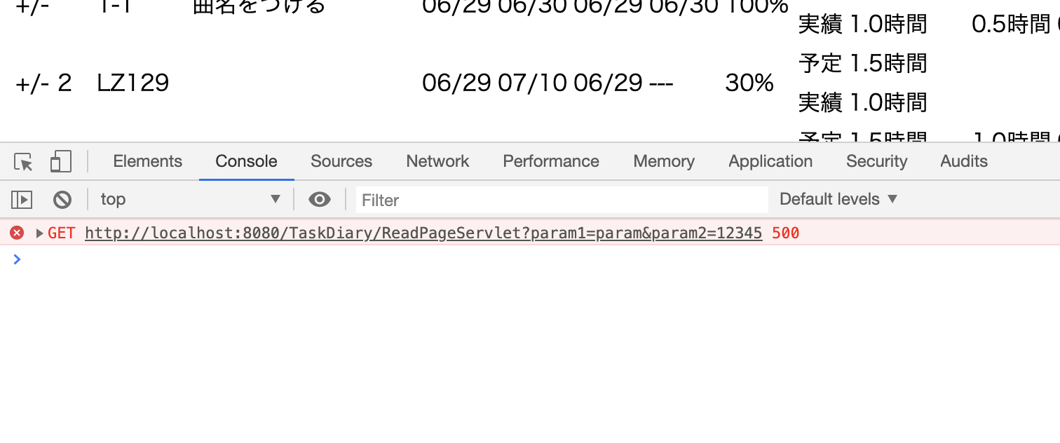1060x443 pixels.
Task: Click the red error icon
Action: click(x=17, y=233)
